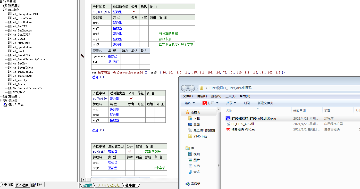Open the 组织 dropdown in Explorer
The width and height of the screenshot is (360, 189).
click(190, 103)
